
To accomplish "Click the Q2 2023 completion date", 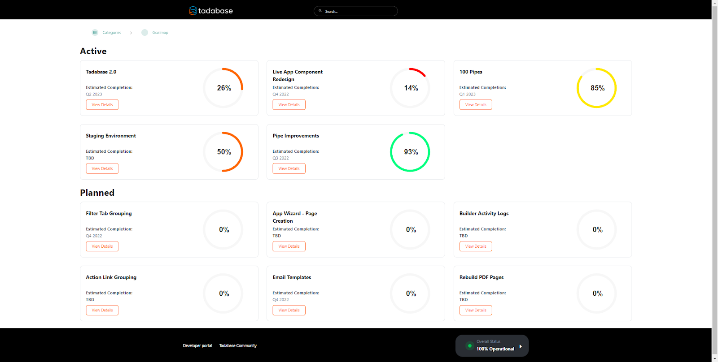I will [94, 94].
